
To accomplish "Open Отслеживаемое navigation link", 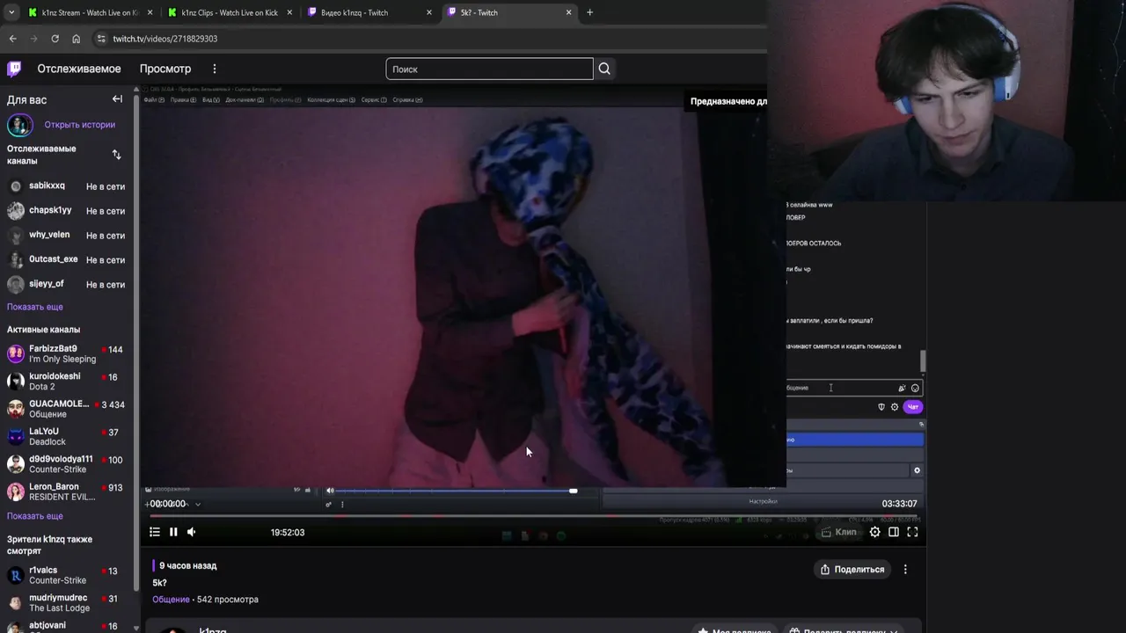I will (79, 69).
